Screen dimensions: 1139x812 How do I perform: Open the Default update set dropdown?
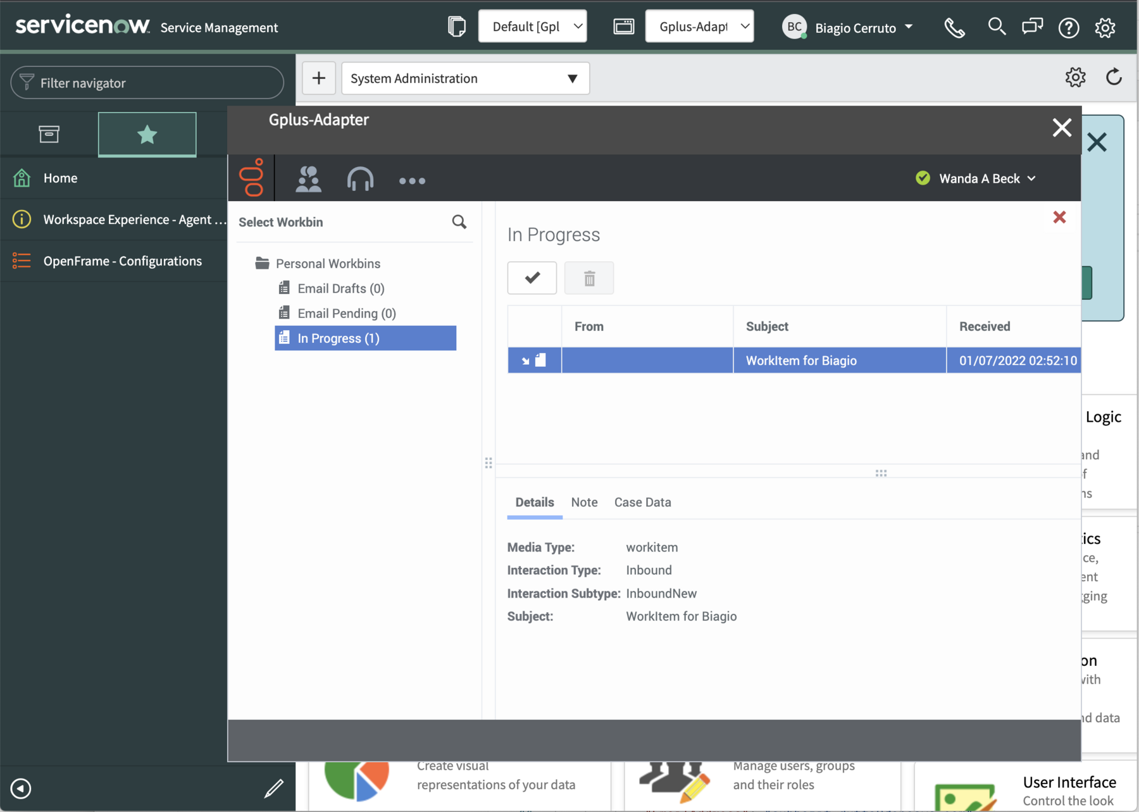point(532,27)
